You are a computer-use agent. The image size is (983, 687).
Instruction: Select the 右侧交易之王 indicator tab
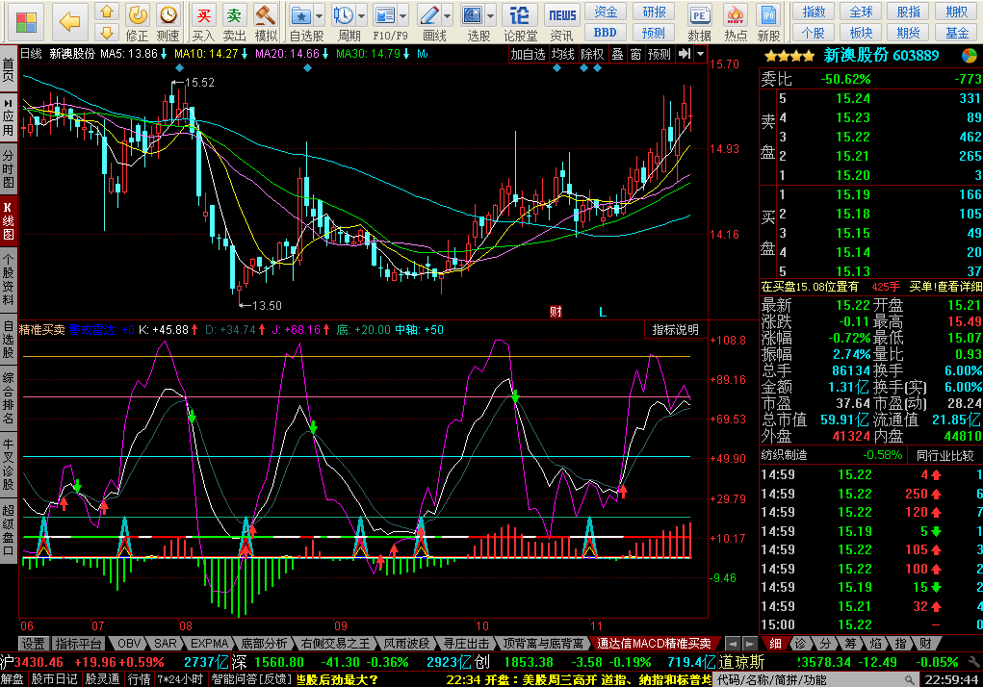tap(335, 644)
